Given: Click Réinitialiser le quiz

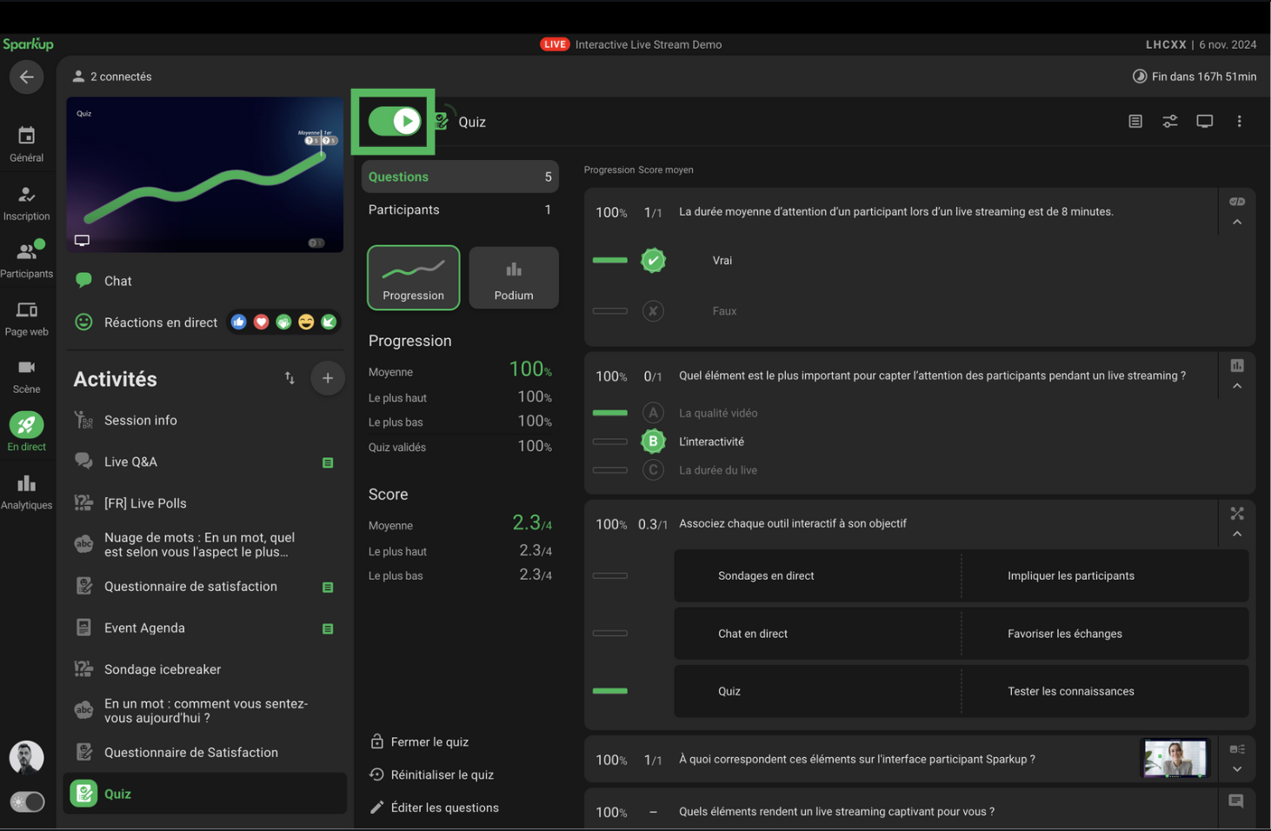Looking at the screenshot, I should pyautogui.click(x=442, y=774).
